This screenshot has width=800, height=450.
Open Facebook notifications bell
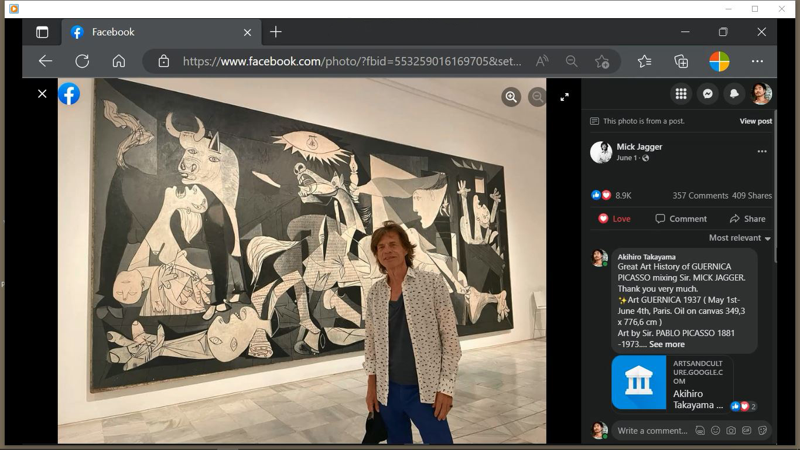[x=734, y=94]
